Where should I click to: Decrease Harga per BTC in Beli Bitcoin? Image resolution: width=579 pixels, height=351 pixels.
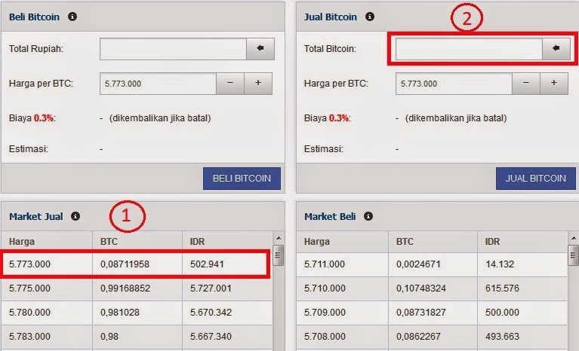[230, 84]
